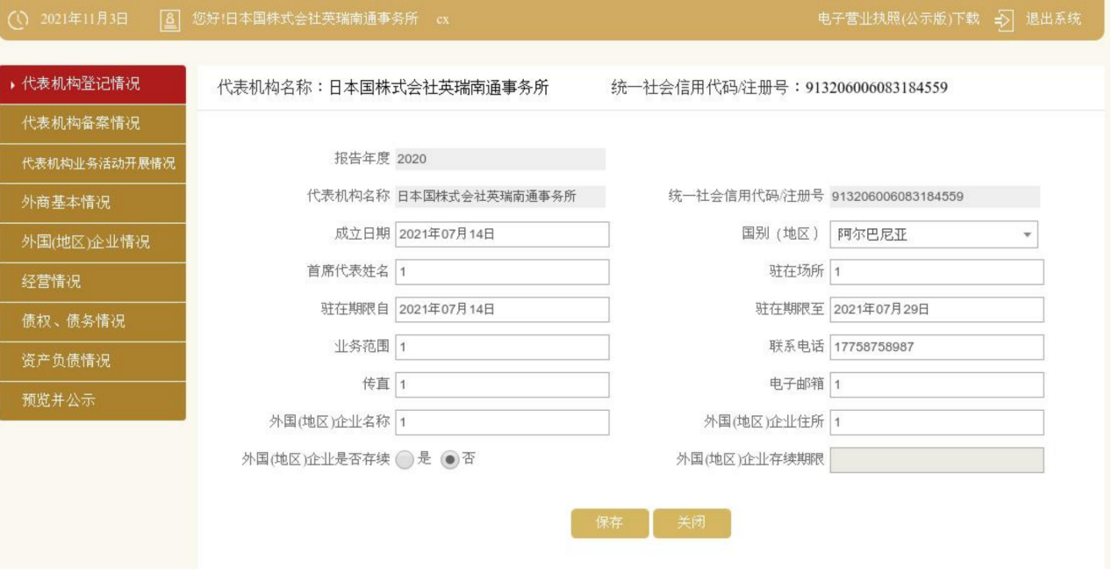Image resolution: width=1112 pixels, height=575 pixels.
Task: Open 经营情况 in the sidebar
Action: [x=93, y=282]
